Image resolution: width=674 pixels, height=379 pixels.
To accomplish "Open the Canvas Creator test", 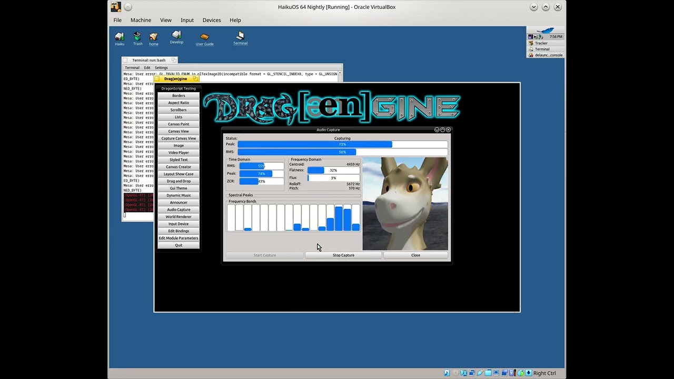I will click(x=179, y=167).
